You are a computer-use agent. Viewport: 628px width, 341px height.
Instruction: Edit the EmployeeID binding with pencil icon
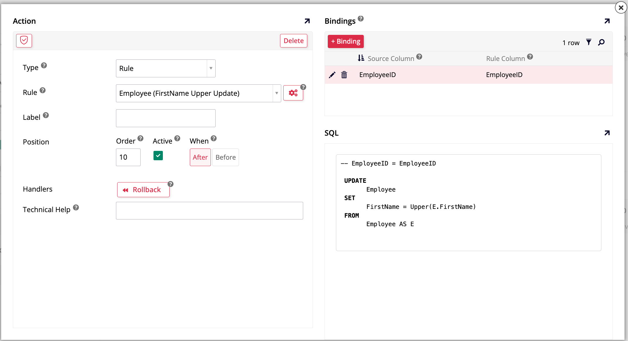[x=332, y=75]
